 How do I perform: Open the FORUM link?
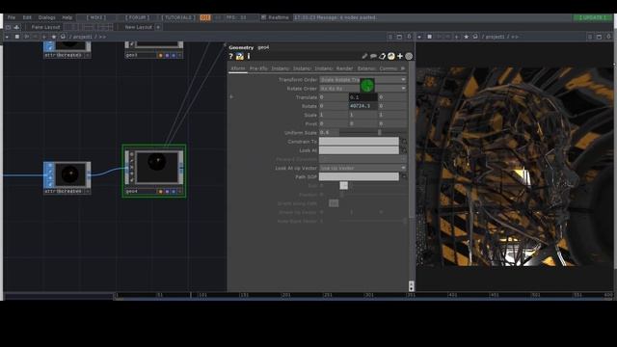tap(137, 17)
